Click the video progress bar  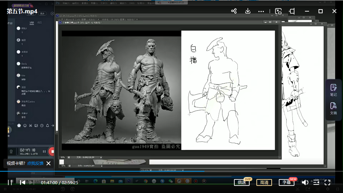pyautogui.click(x=171, y=171)
